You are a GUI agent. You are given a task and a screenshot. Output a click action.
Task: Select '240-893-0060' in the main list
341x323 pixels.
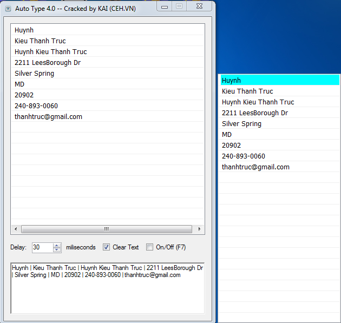pos(36,106)
